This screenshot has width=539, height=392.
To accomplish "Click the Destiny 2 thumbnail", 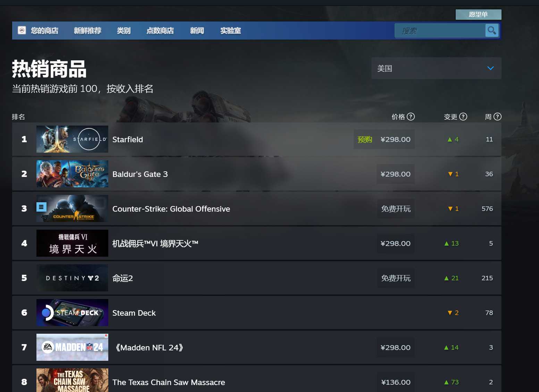I will click(x=72, y=278).
